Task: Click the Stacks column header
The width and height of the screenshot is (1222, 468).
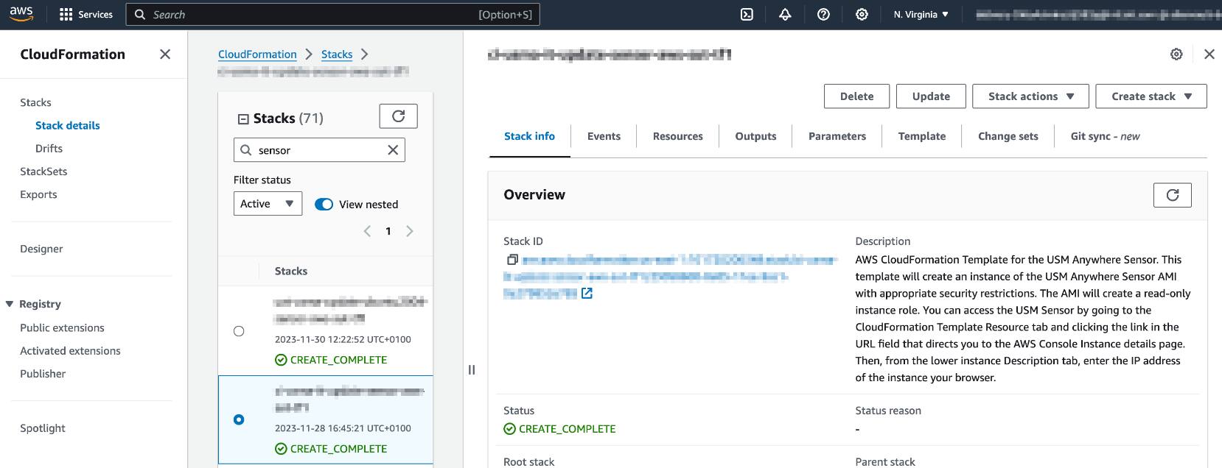Action: [291, 271]
